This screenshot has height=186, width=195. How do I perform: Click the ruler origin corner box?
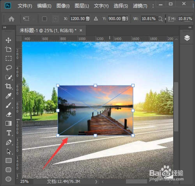[19, 39]
